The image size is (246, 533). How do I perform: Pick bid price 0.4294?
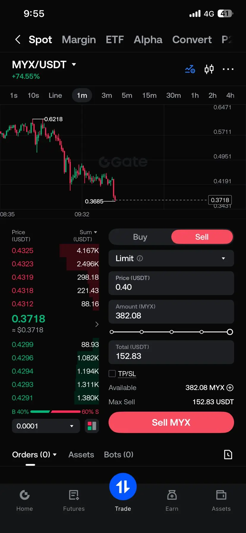coord(23,371)
